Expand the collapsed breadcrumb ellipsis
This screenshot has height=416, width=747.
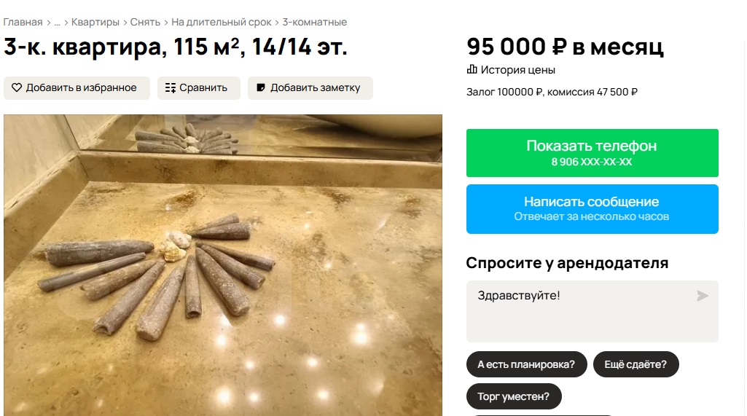(x=57, y=23)
